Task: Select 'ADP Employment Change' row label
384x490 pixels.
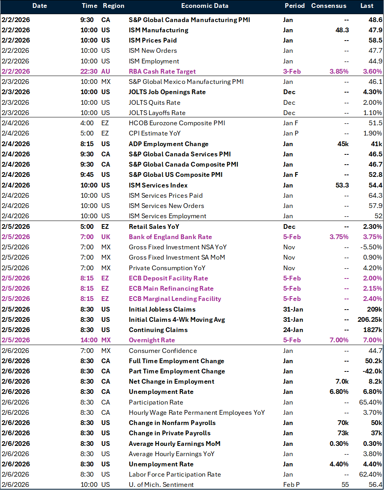Action: click(x=169, y=144)
